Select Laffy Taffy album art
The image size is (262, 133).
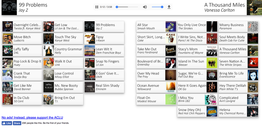[8, 51]
